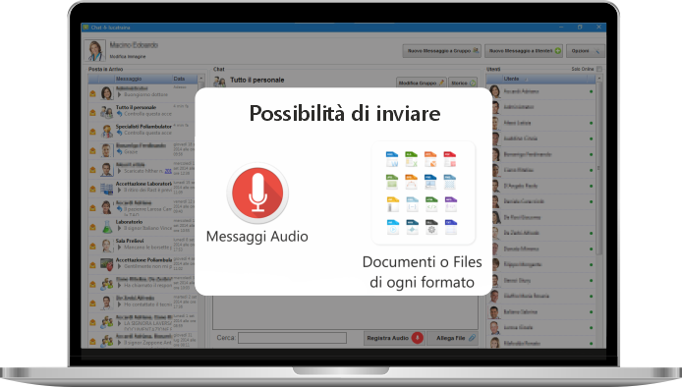Open Nuovo Messaggio a Gruppo
The height and width of the screenshot is (387, 682).
pos(441,51)
